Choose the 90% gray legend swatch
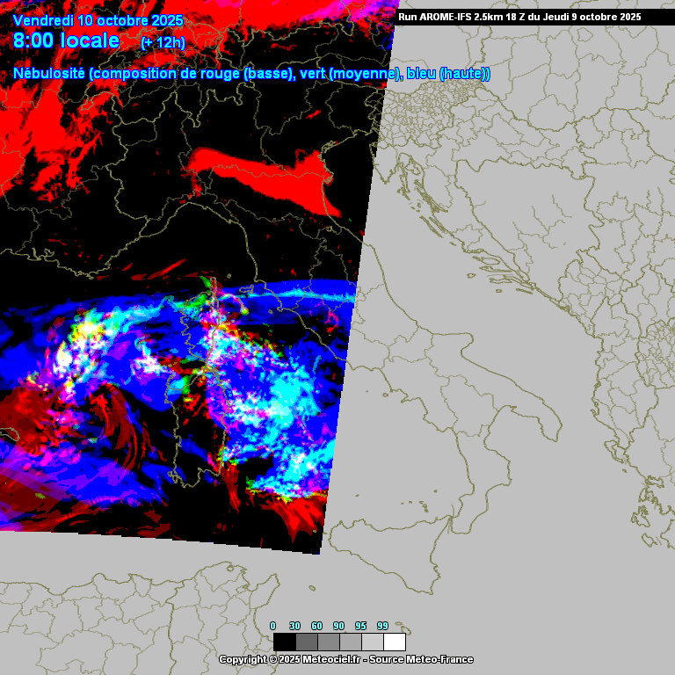The image size is (675, 675). [x=350, y=642]
